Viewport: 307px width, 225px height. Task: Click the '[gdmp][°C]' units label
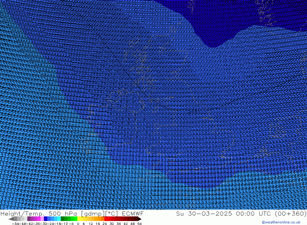99,214
